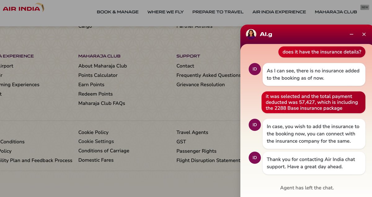The image size is (372, 197).
Task: Open the Maharaja Club menu
Action: (x=336, y=12)
